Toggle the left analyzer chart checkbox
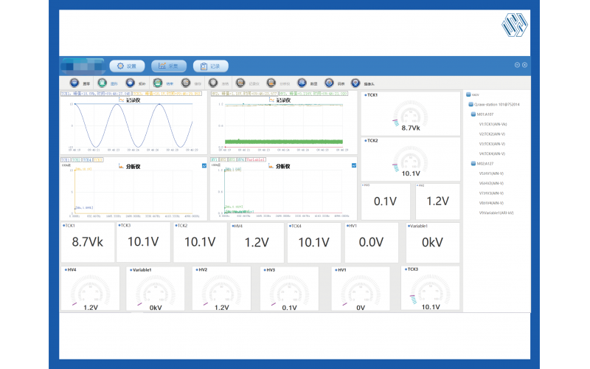 point(204,166)
